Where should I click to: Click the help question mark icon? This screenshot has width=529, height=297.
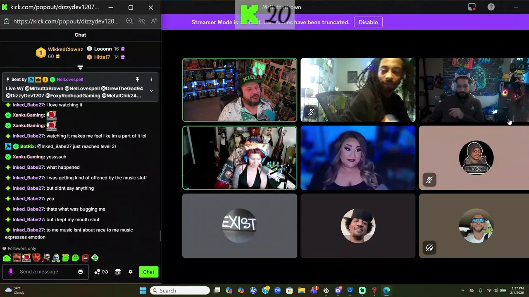coord(491,7)
